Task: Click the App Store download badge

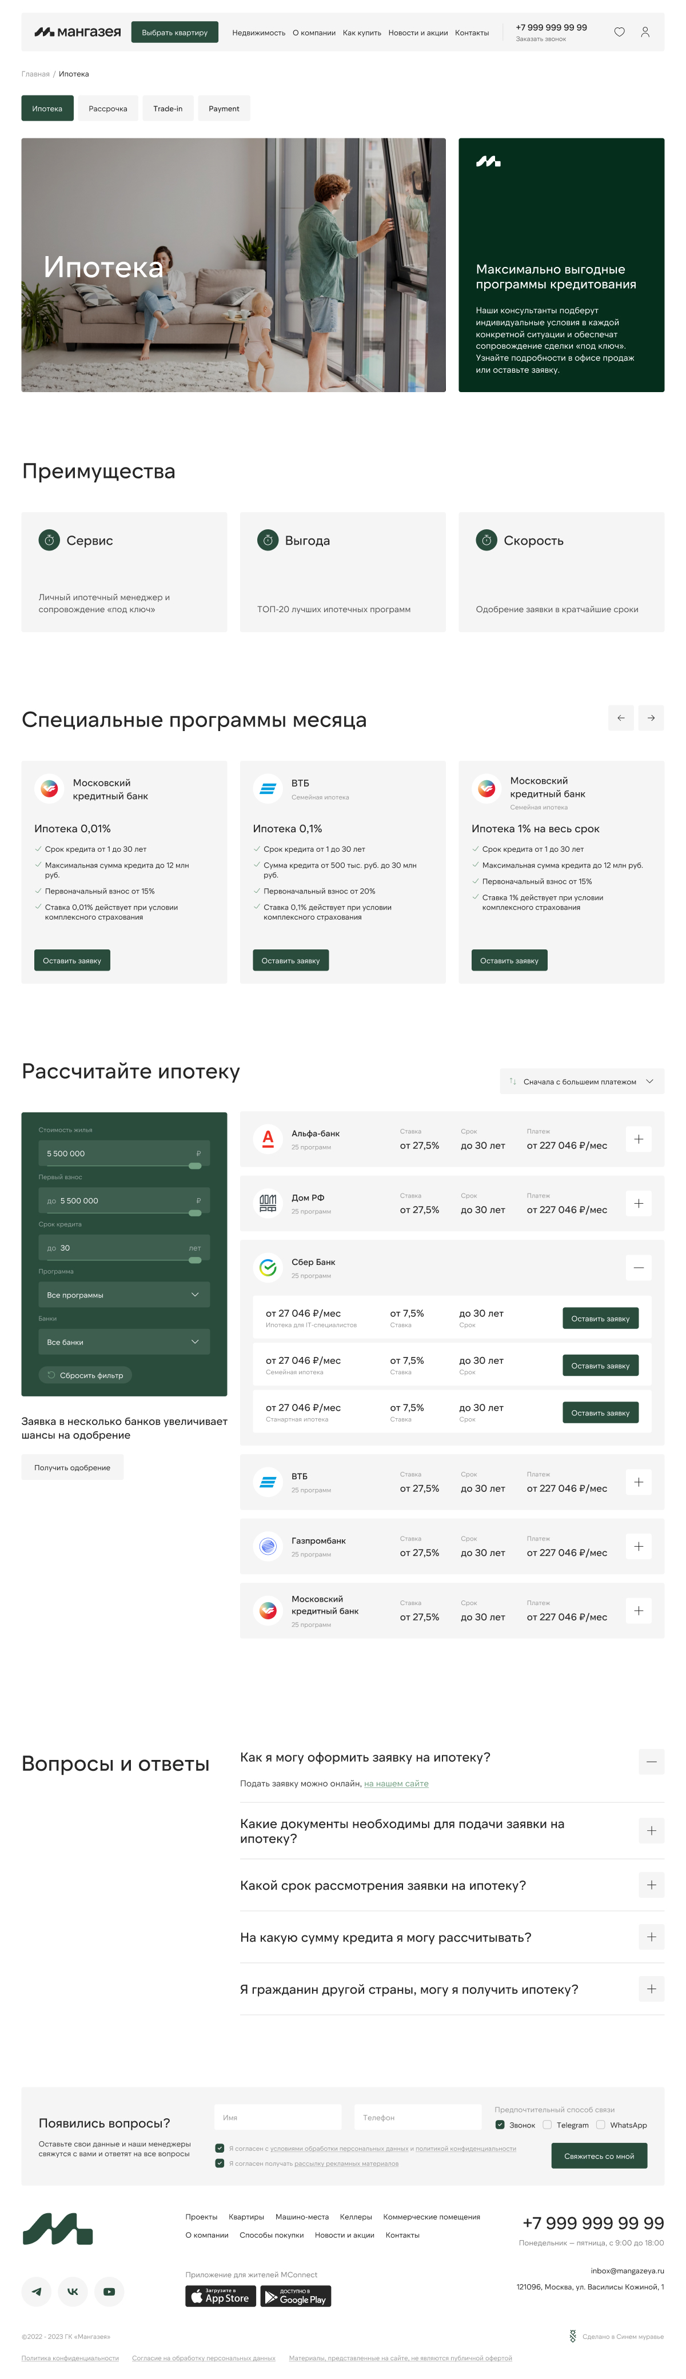Action: click(220, 2296)
